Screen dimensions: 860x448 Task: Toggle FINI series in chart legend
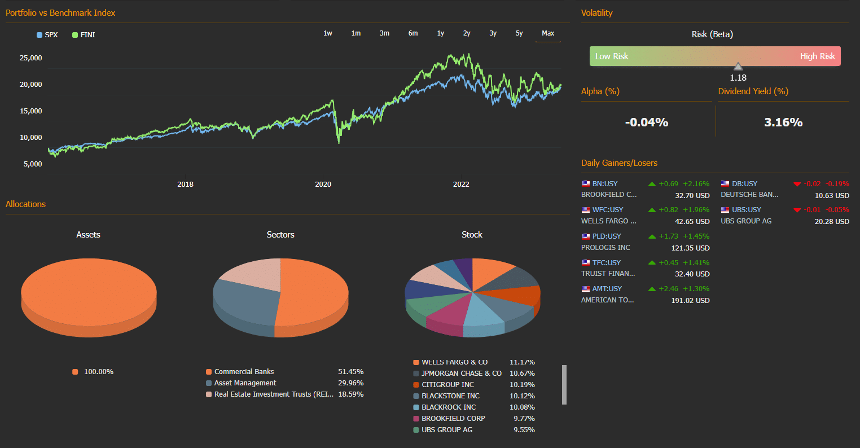(84, 35)
